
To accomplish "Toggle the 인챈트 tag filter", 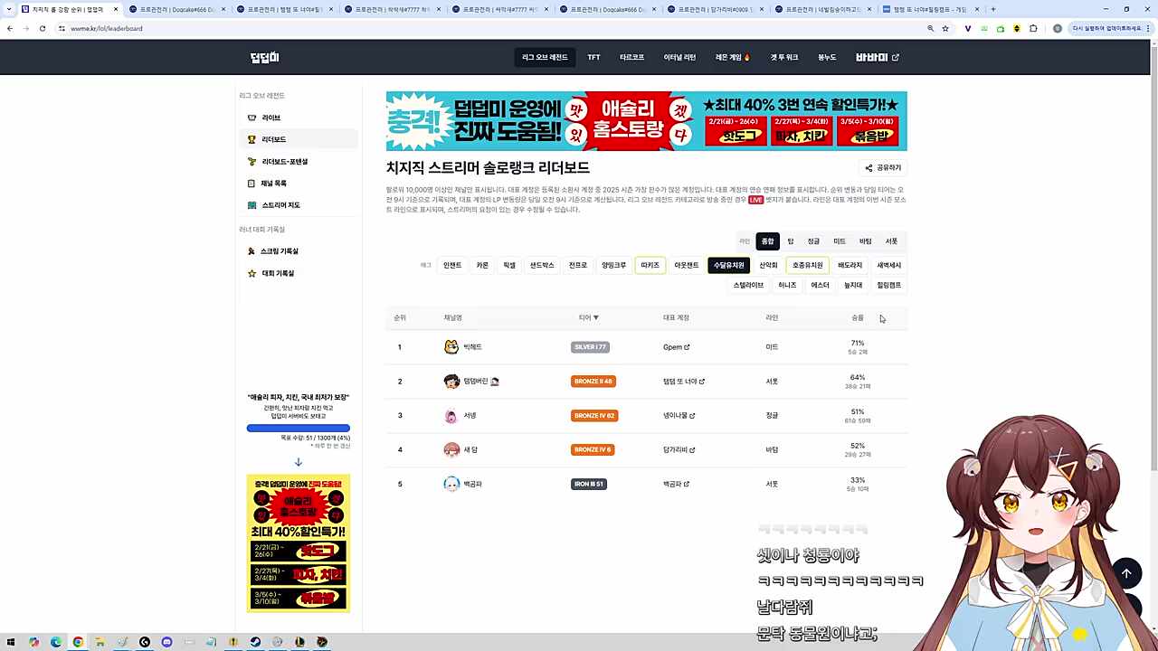I will point(452,265).
